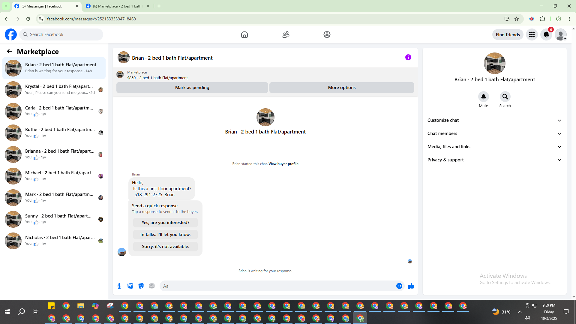Viewport: 576px width, 324px height.
Task: Open Brianna's apartment conversation
Action: [x=54, y=154]
